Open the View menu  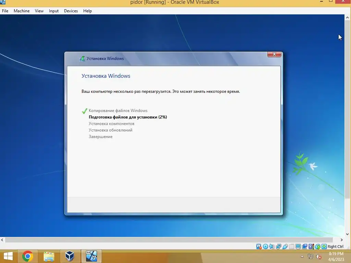[x=39, y=11]
